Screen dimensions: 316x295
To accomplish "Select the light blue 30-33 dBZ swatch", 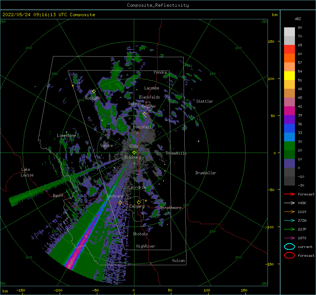I will click(x=289, y=137).
